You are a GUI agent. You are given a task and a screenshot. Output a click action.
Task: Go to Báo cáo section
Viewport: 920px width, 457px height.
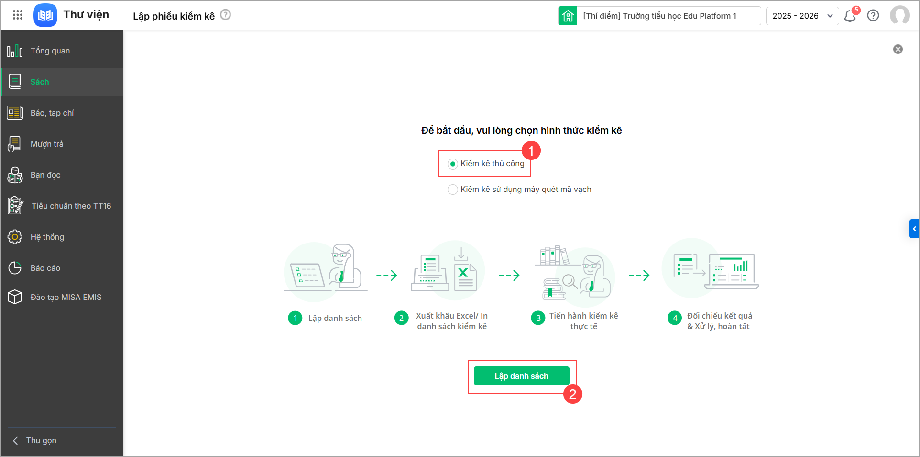point(45,268)
